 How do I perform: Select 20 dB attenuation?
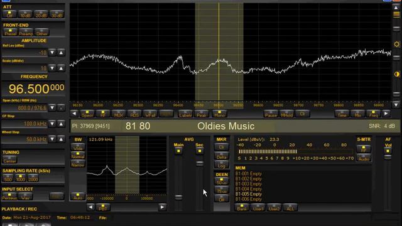pyautogui.click(x=41, y=14)
